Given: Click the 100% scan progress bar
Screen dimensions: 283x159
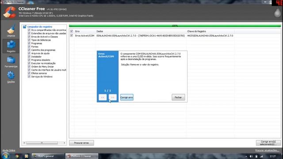Looking at the screenshot, I should [175, 26].
